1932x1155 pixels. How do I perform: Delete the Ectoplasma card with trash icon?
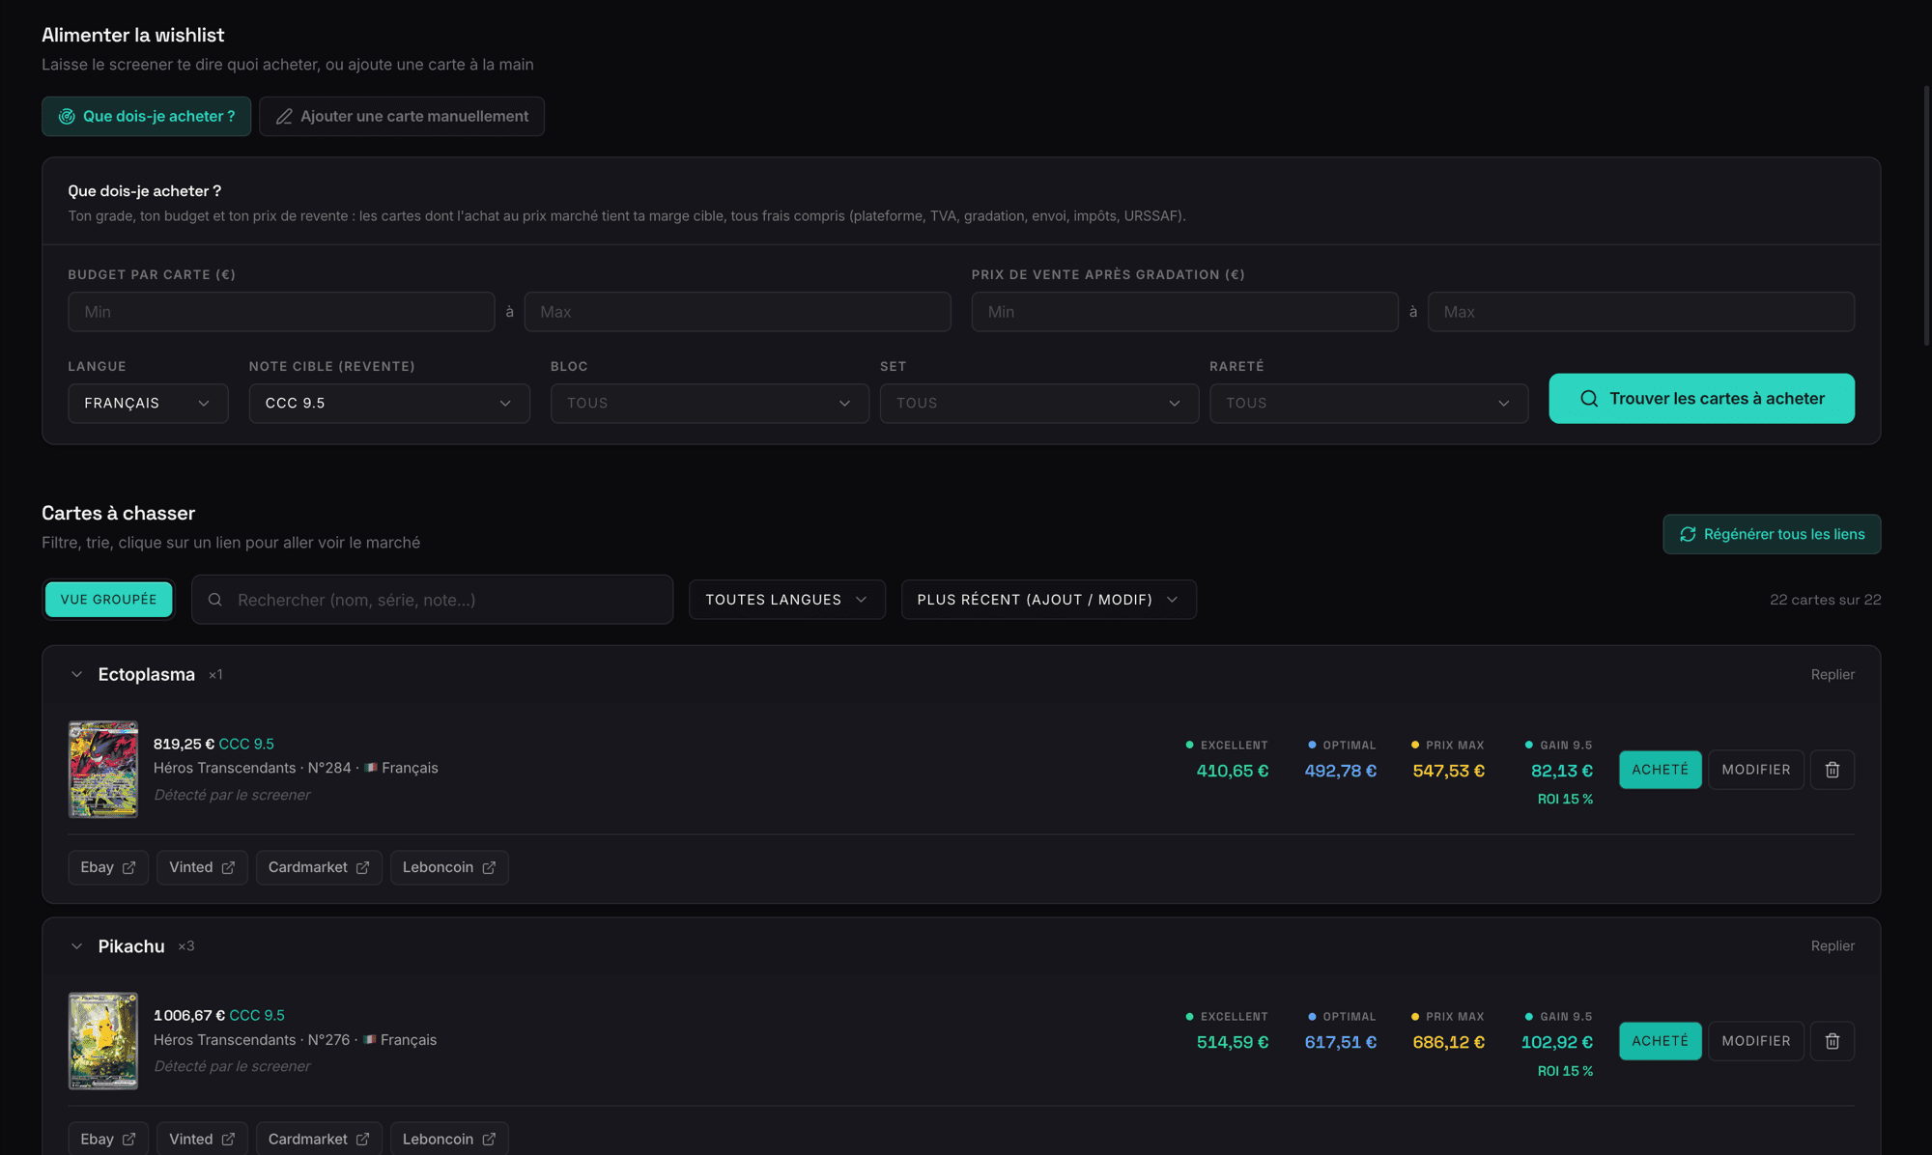1832,770
